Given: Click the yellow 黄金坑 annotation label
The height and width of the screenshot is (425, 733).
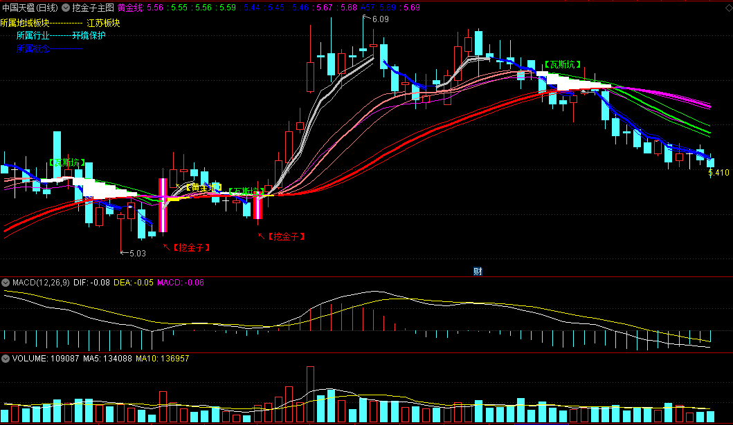Looking at the screenshot, I should 203,187.
